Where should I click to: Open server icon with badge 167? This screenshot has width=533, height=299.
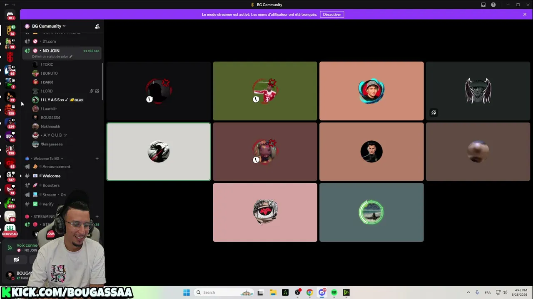10,176
